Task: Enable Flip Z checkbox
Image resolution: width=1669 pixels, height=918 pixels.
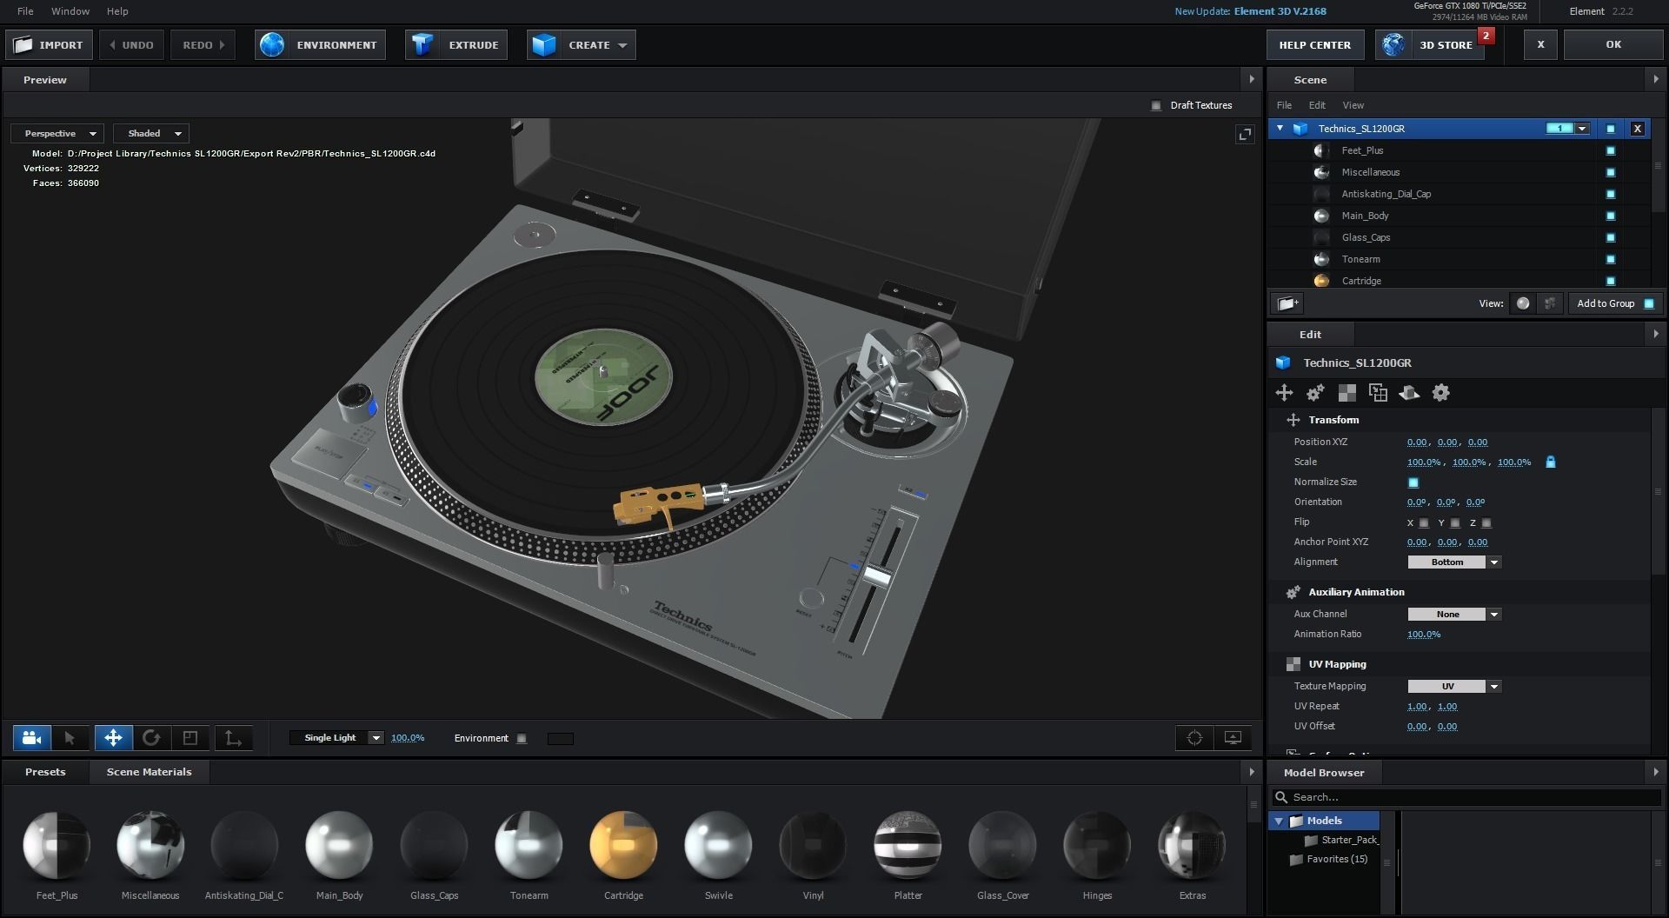Action: [1486, 523]
